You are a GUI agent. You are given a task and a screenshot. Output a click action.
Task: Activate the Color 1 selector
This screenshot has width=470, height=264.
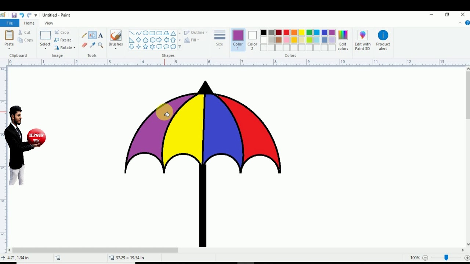click(238, 40)
